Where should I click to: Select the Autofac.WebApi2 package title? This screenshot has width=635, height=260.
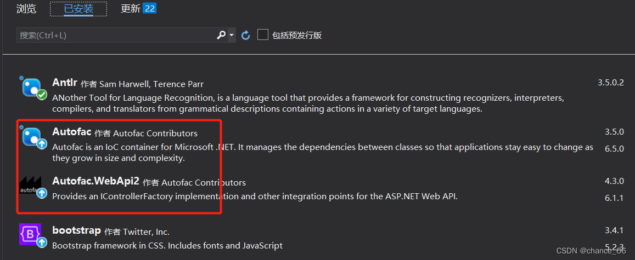coord(96,181)
